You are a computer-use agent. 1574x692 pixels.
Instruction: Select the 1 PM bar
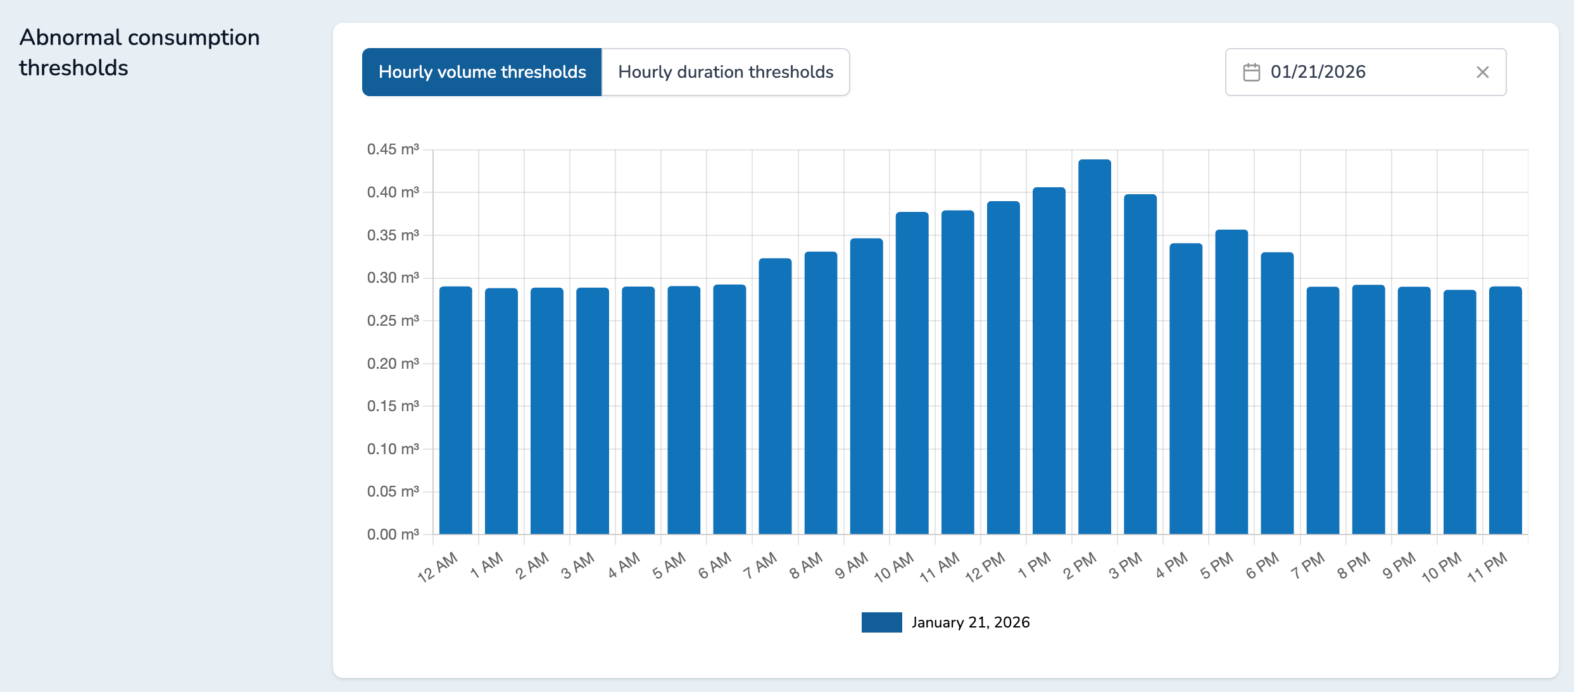1049,361
